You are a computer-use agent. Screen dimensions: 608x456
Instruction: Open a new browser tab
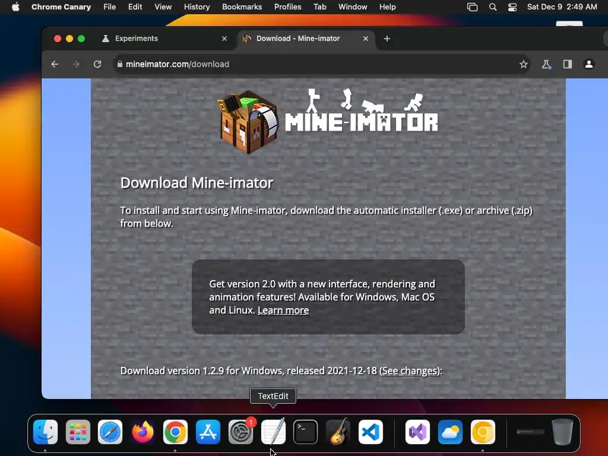pyautogui.click(x=387, y=39)
